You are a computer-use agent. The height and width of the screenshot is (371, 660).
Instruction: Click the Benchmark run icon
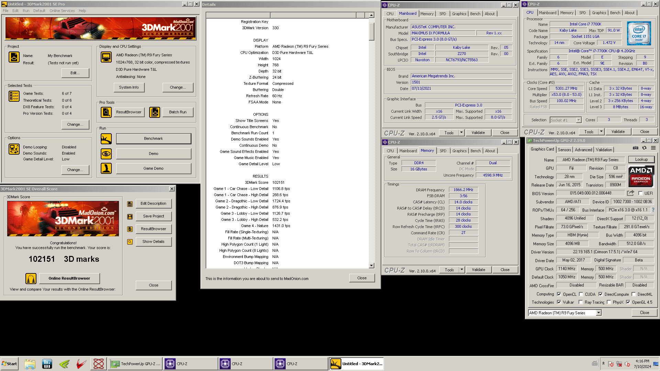106,139
